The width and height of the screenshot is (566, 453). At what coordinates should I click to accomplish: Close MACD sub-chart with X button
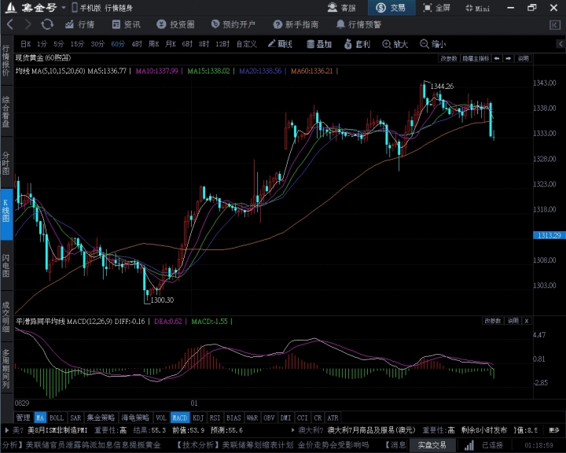tap(527, 321)
